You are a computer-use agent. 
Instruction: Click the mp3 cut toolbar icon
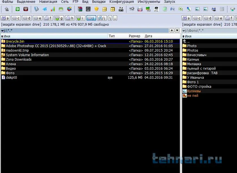pyautogui.click(x=148, y=9)
